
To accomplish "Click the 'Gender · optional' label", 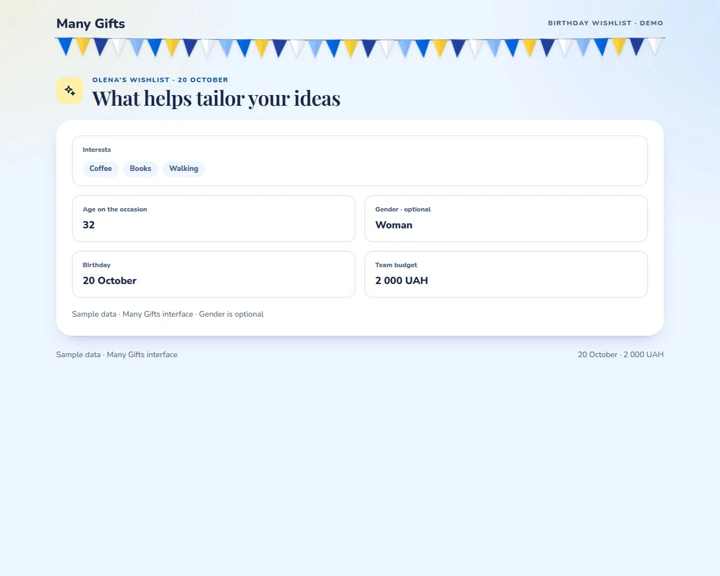I will (403, 209).
